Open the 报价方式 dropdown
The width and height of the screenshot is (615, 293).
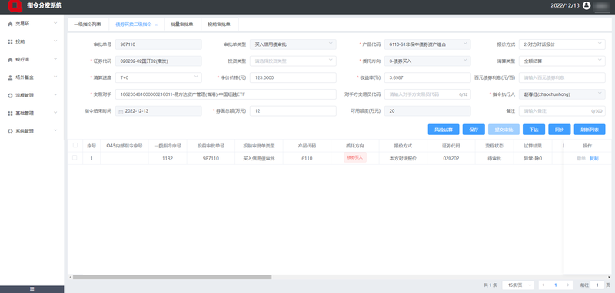click(562, 44)
